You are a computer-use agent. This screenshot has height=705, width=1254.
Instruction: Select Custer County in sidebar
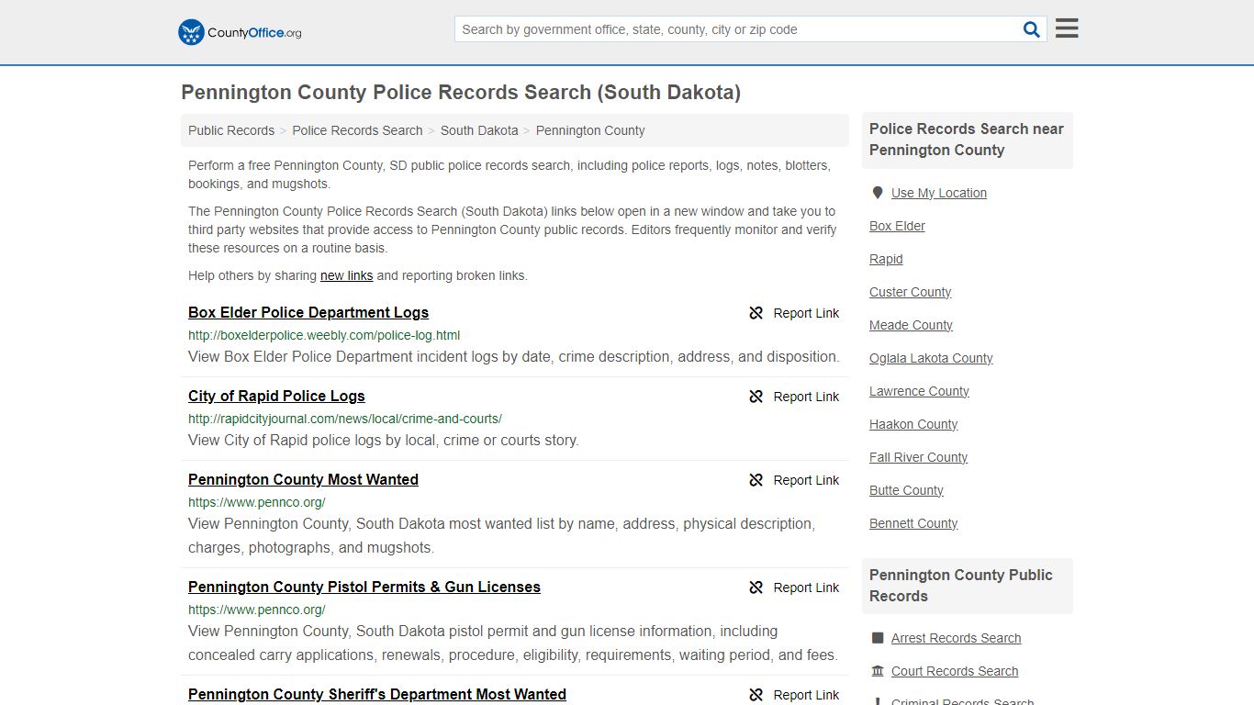(x=910, y=292)
